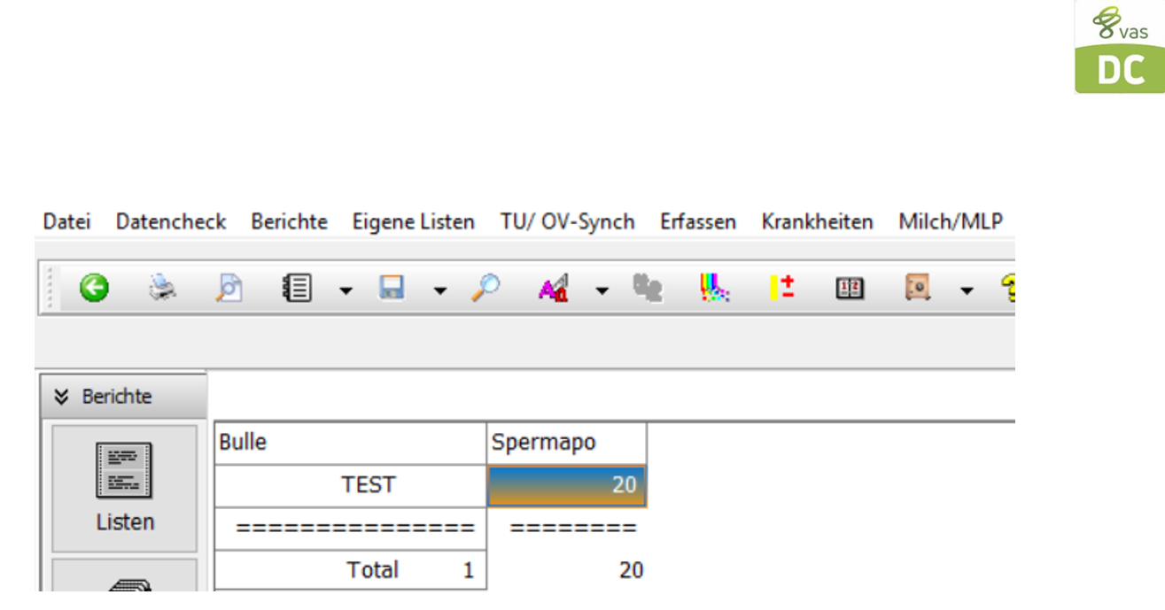Image resolution: width=1165 pixels, height=610 pixels.
Task: Click the yellow plus/minus icon
Action: pyautogui.click(x=781, y=288)
